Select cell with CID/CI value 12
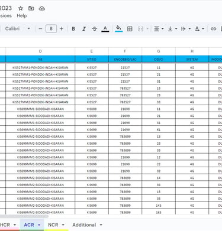The height and width of the screenshot is (231, 222). click(159, 157)
